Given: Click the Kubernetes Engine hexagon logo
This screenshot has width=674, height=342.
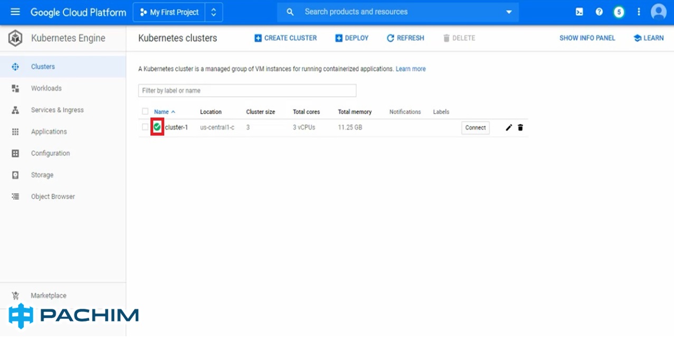Looking at the screenshot, I should coord(15,38).
